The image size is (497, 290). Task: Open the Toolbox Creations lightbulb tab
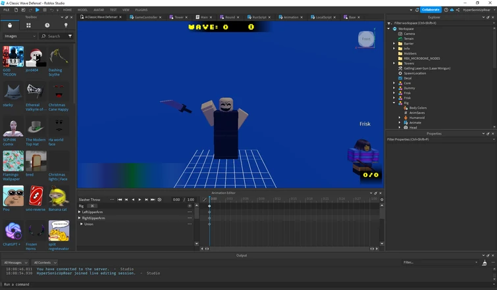[66, 25]
